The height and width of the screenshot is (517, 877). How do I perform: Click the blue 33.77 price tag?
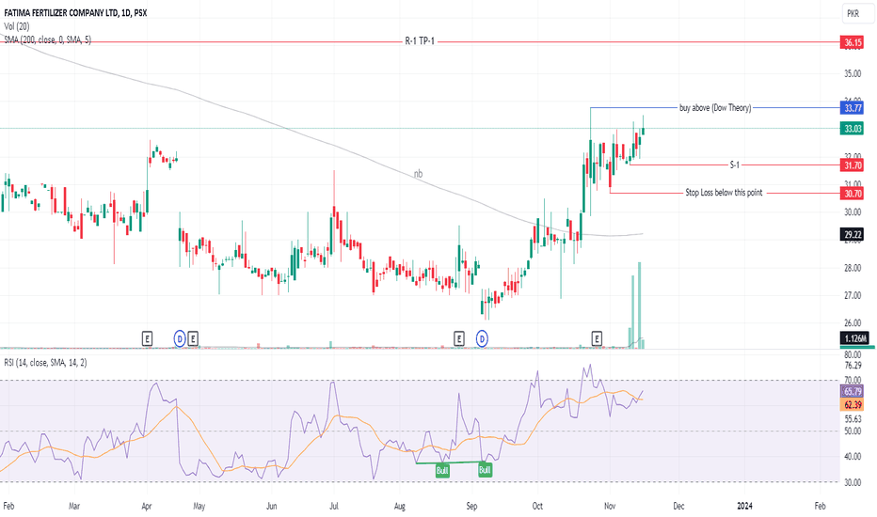[x=853, y=108]
